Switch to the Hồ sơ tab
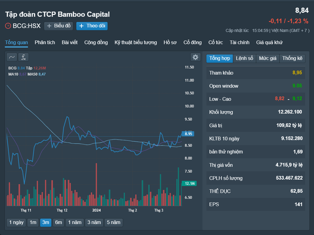The height and width of the screenshot is (235, 314). [170, 42]
